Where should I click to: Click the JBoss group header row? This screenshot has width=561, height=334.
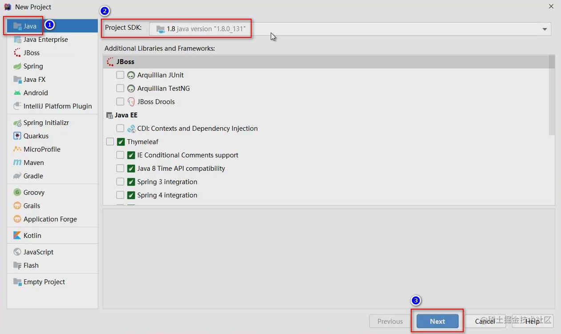(x=326, y=62)
